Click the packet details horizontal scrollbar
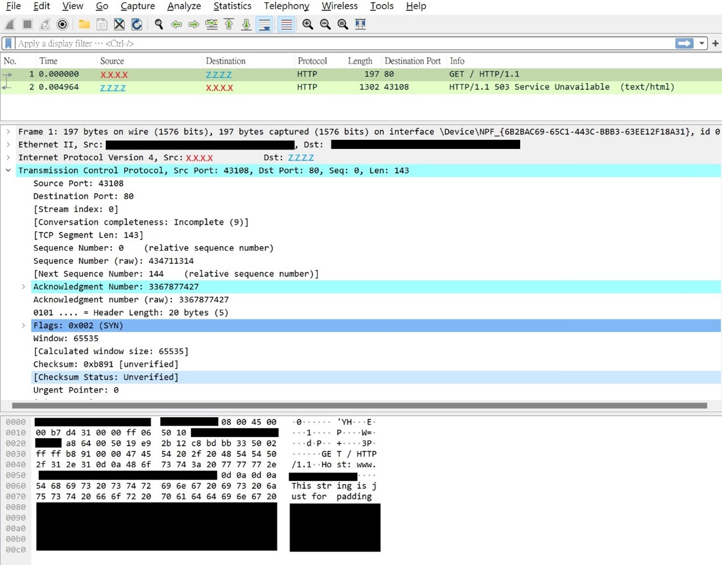Screen dimensions: 722x565 358,406
